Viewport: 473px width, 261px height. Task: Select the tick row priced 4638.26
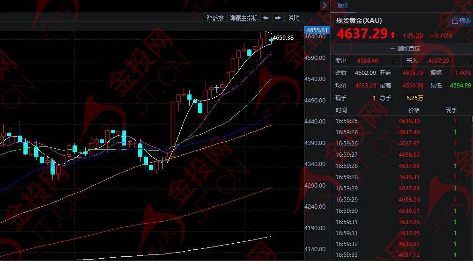(x=401, y=200)
